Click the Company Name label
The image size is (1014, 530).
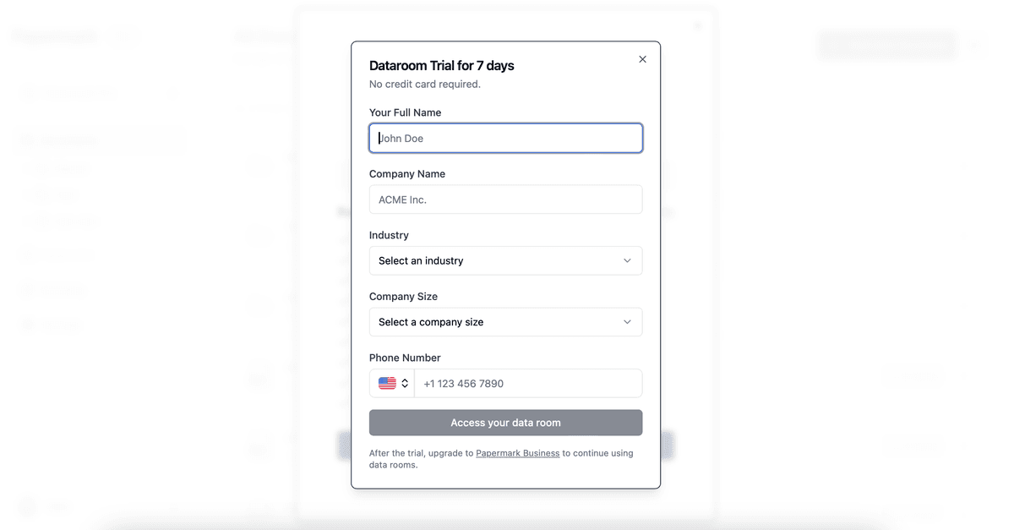click(x=406, y=174)
